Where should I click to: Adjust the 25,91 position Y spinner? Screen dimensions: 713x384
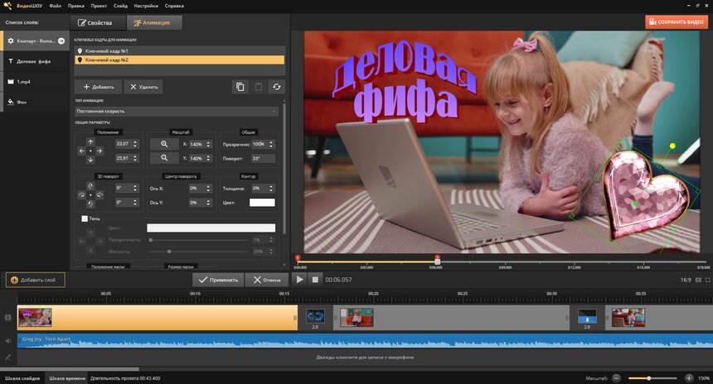(x=127, y=158)
